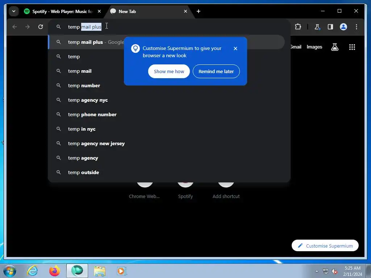
Task: Select suggestion 'temp number'
Action: pos(166,85)
